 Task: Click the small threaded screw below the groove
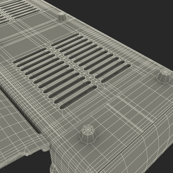pyautogui.click(x=45, y=149)
